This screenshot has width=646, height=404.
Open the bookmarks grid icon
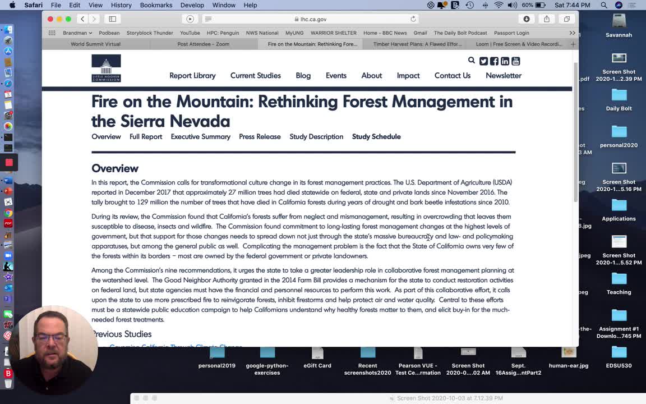coord(52,33)
